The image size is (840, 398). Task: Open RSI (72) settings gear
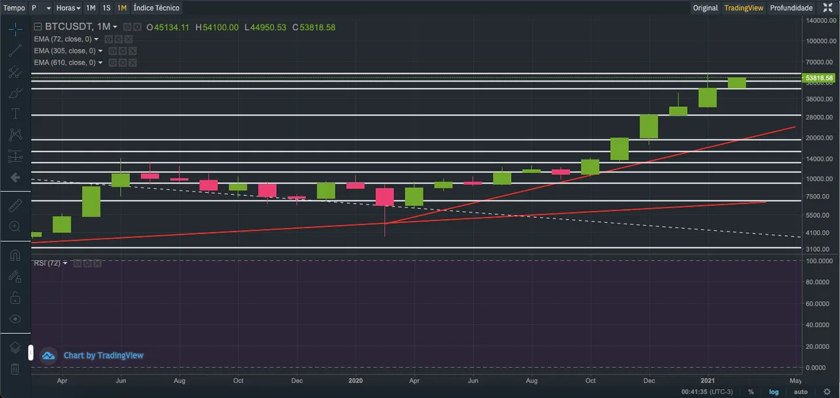88,263
